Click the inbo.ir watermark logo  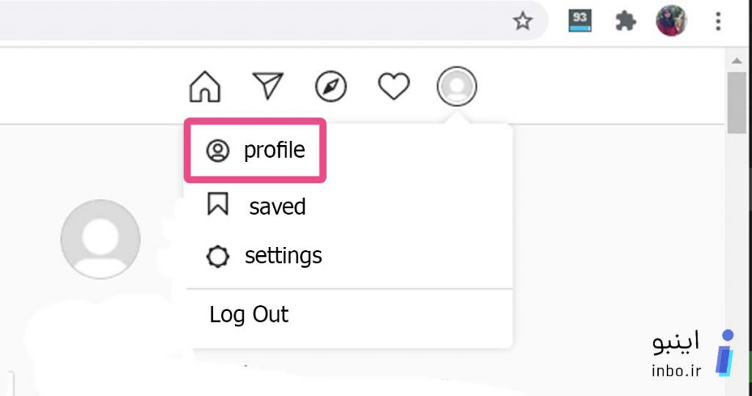(693, 353)
